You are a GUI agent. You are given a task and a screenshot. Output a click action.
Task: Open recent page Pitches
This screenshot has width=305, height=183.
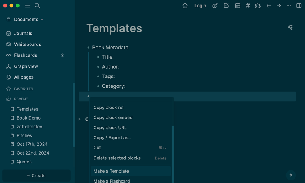click(24, 135)
